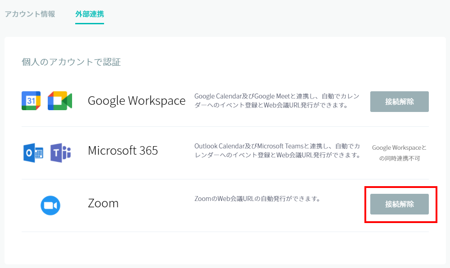
Task: Select the 外部連携 tab
Action: coord(90,13)
